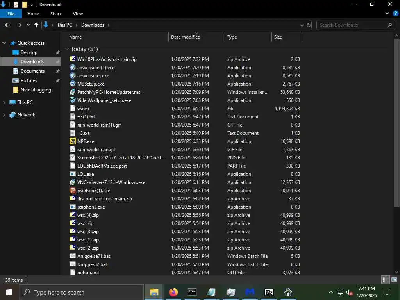Viewport: 400px width, 300px height.
Task: Select Documents in navigation pane
Action: pyautogui.click(x=32, y=71)
